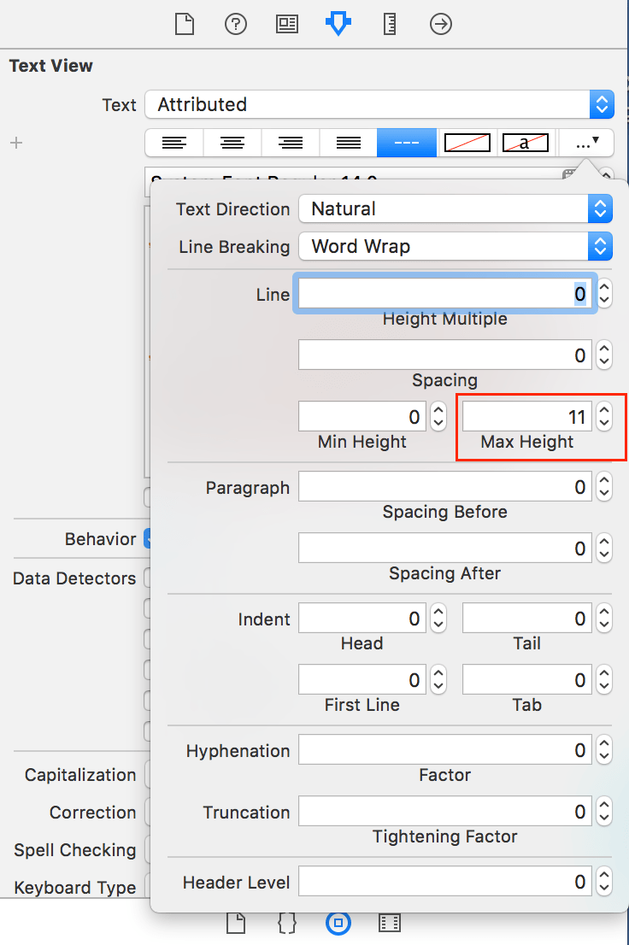The height and width of the screenshot is (945, 629).
Task: Switch to the Identity inspector tab
Action: (286, 24)
